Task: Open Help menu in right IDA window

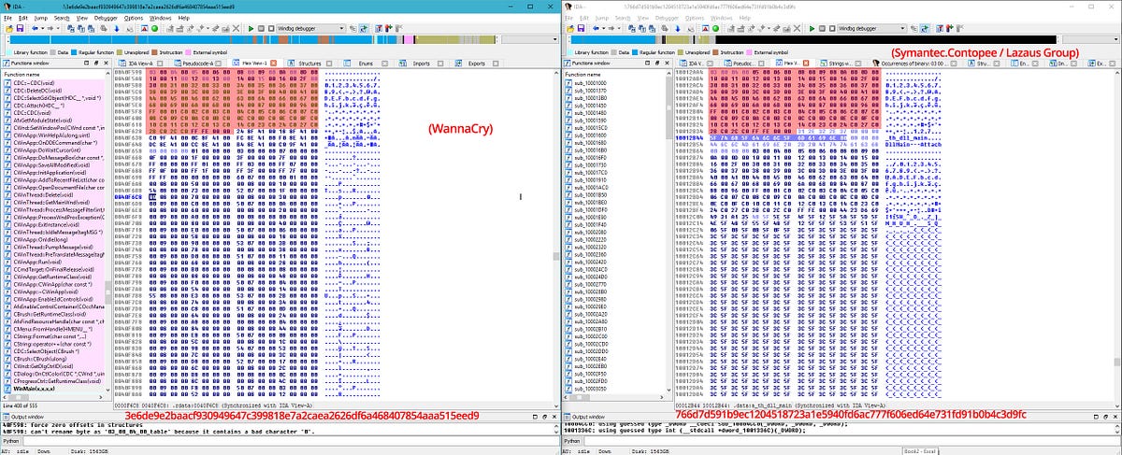Action: [745, 18]
